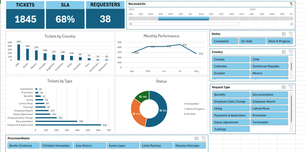The height and width of the screenshot is (152, 306).
Task: Select processor Mariana Gonzalez
Action: tap(190, 146)
